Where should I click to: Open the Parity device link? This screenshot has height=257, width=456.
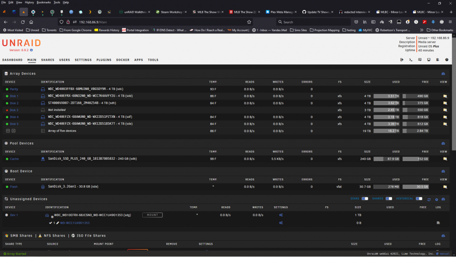pyautogui.click(x=14, y=89)
